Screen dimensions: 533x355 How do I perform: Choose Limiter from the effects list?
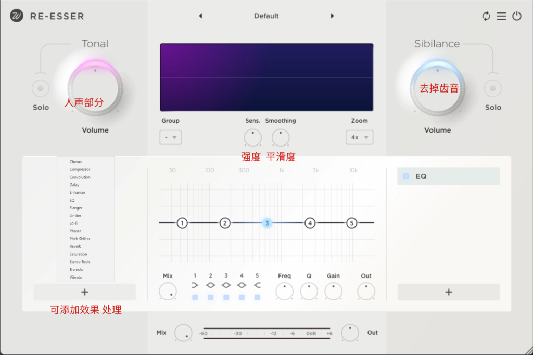click(75, 216)
